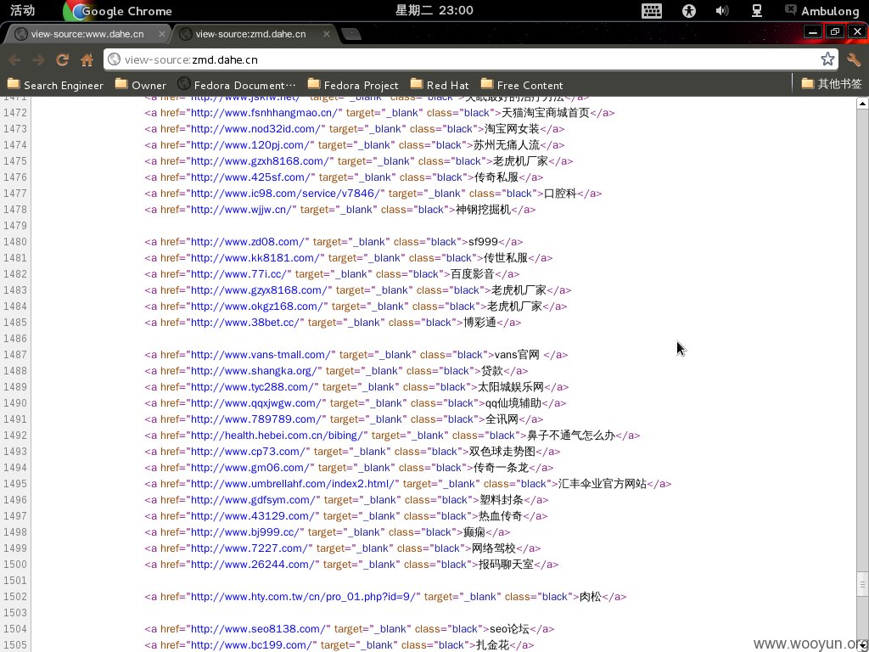Screen dimensions: 869x652
Task: Open the Chrome wrench settings menu
Action: point(854,60)
